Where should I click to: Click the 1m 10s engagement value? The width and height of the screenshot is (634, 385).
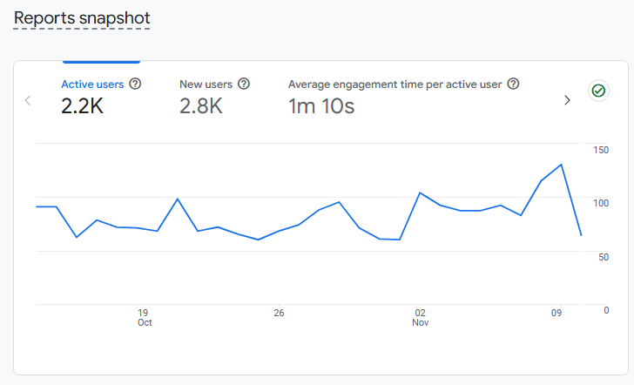click(x=321, y=106)
